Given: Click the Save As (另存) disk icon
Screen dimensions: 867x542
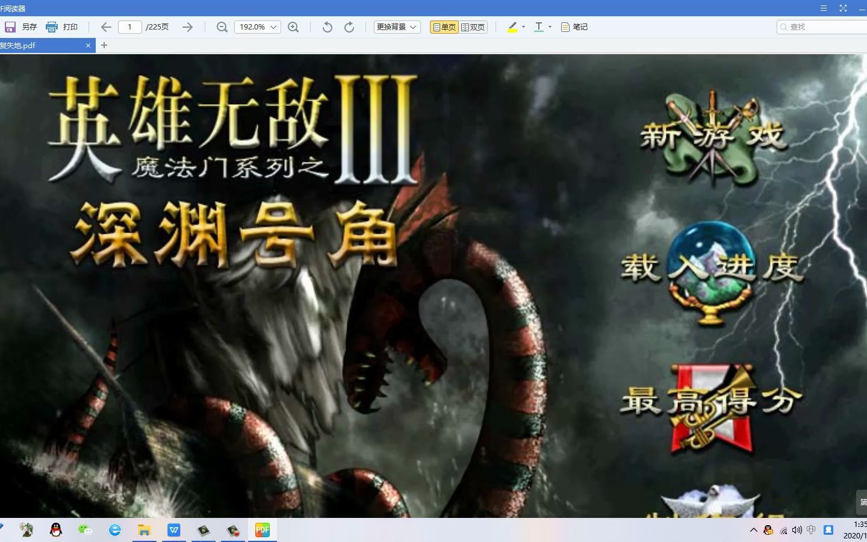Looking at the screenshot, I should coord(10,27).
